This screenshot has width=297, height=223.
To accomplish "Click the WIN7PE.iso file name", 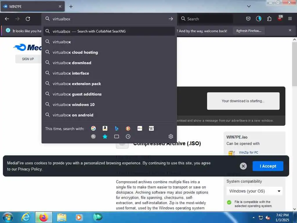I will tap(237, 137).
